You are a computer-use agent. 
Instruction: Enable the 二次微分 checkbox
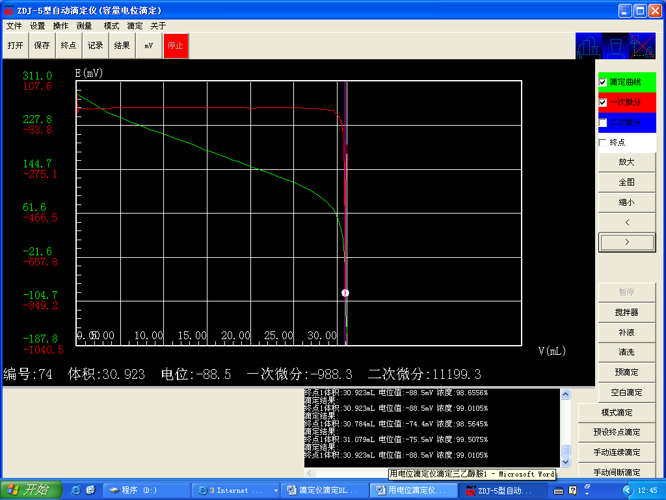coord(603,122)
